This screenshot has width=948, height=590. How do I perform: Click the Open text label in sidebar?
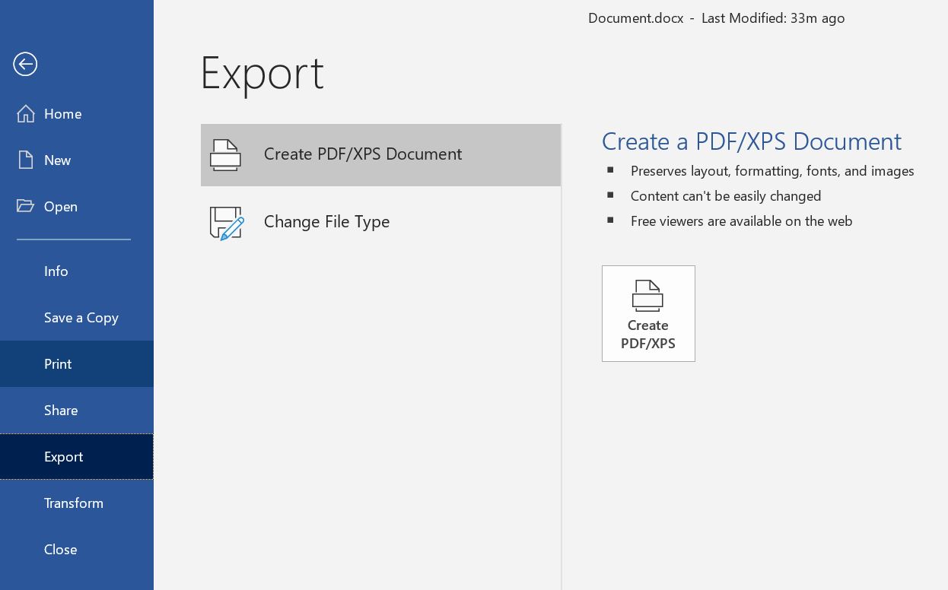coord(61,207)
